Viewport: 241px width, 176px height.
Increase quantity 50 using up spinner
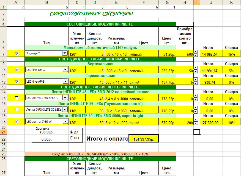click(x=196, y=68)
